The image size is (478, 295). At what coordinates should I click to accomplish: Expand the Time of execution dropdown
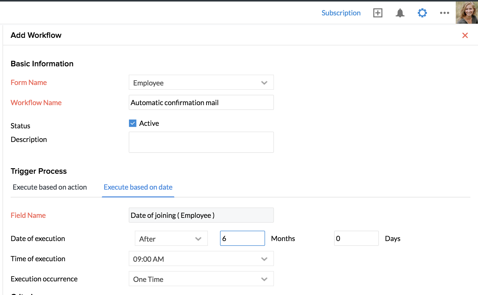tap(201, 259)
